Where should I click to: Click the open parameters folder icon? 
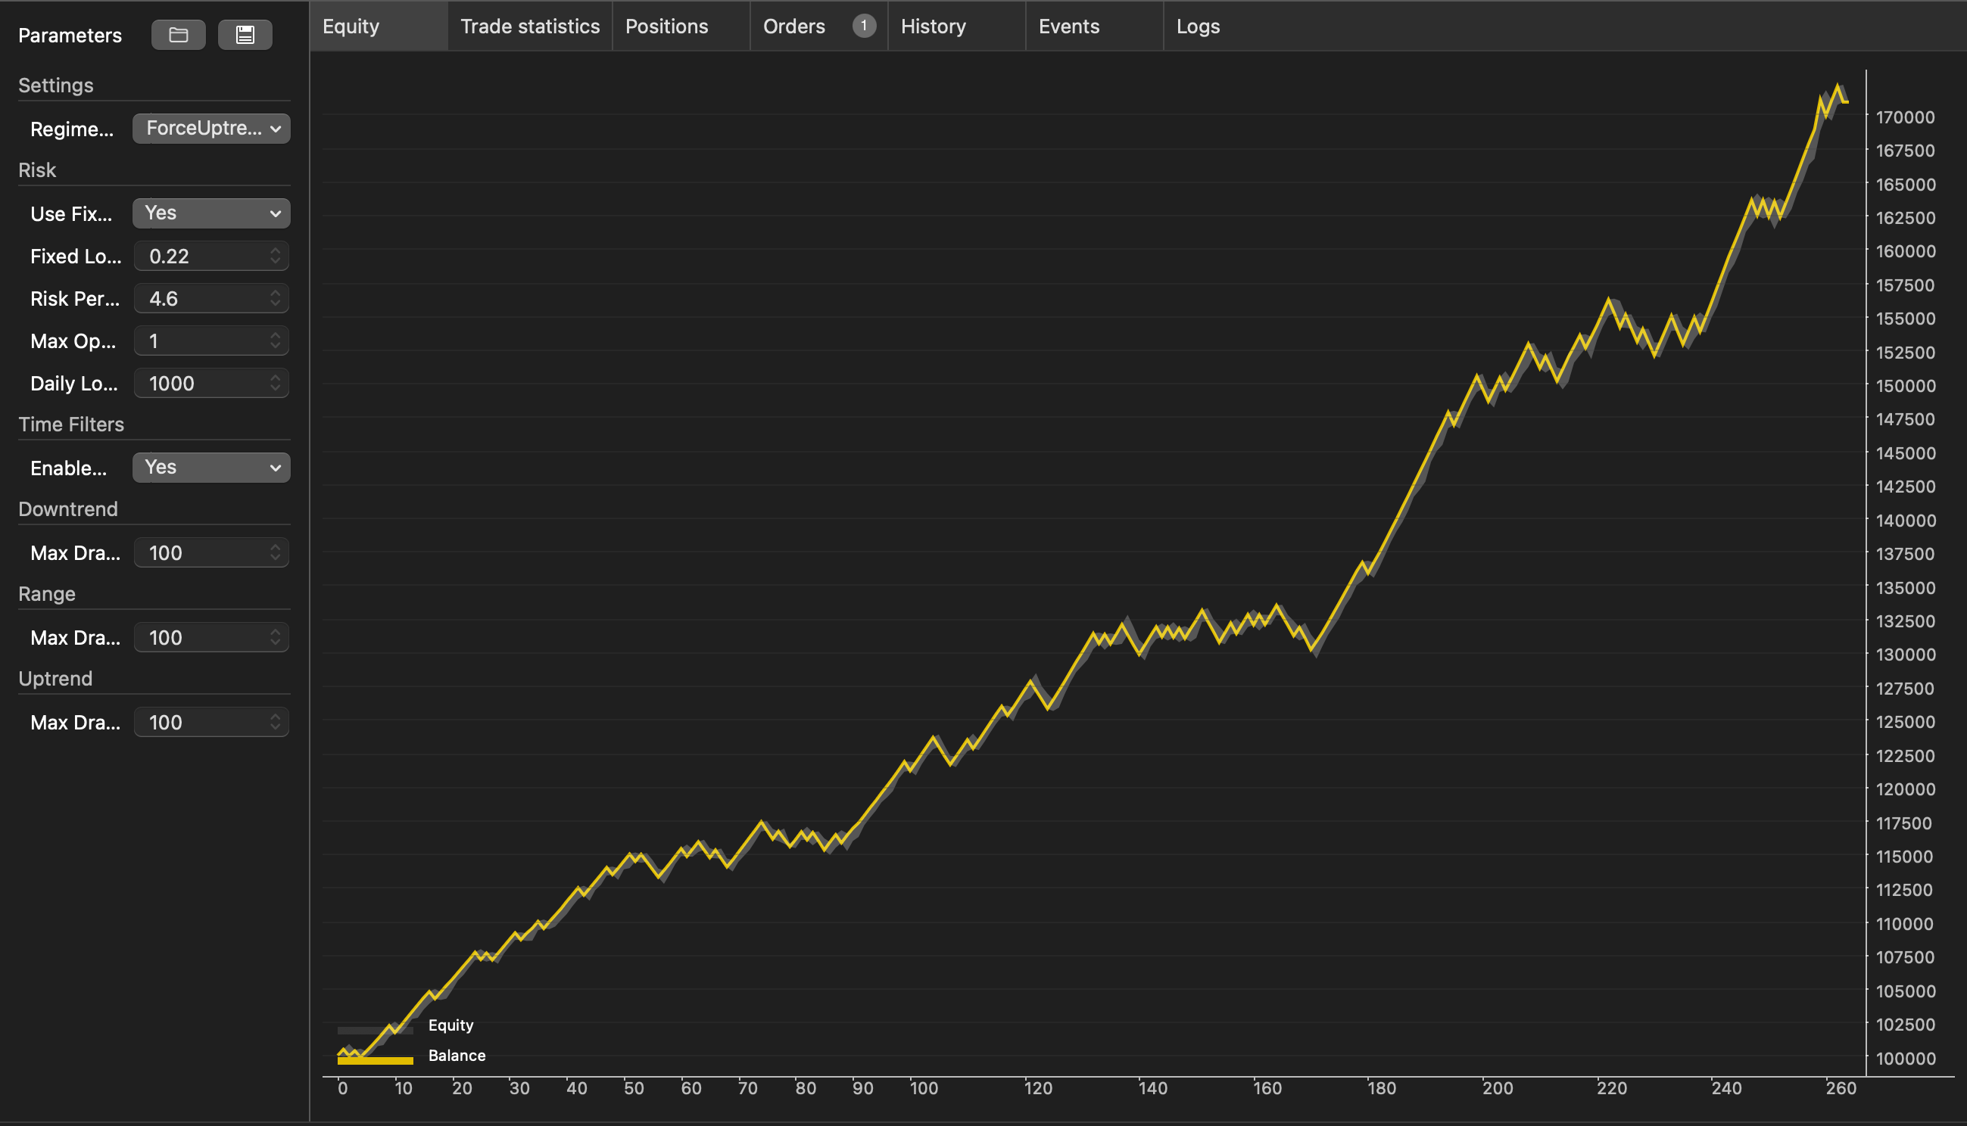pyautogui.click(x=178, y=35)
